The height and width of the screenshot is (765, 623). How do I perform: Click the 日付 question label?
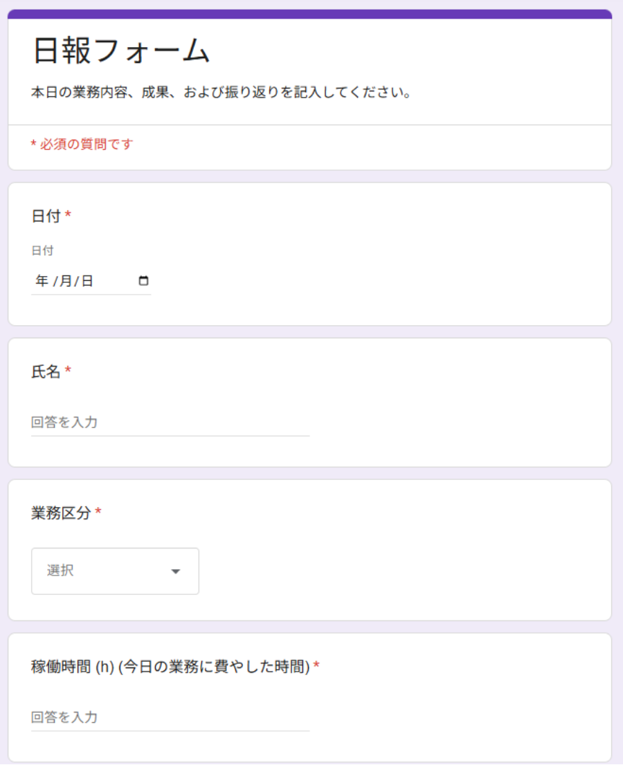(x=47, y=216)
